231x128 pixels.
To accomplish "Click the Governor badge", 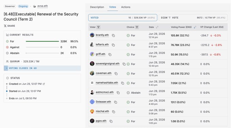I will coord(10,6).
